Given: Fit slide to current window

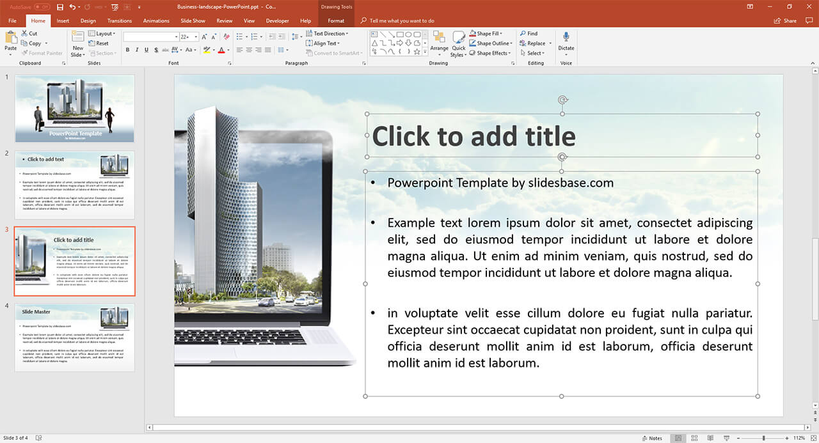Looking at the screenshot, I should tap(813, 438).
